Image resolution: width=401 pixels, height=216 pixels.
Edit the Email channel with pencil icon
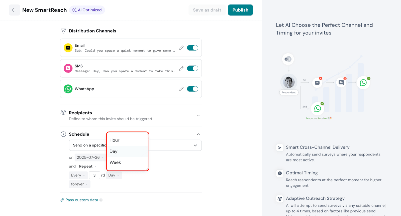pos(181,48)
